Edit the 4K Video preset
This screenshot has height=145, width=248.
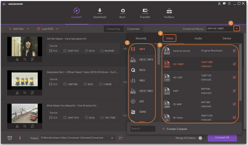pyautogui.click(x=234, y=117)
